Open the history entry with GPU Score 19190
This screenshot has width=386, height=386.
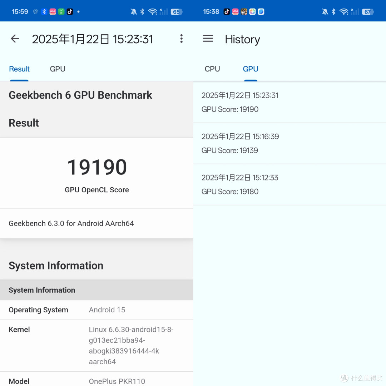tap(289, 102)
